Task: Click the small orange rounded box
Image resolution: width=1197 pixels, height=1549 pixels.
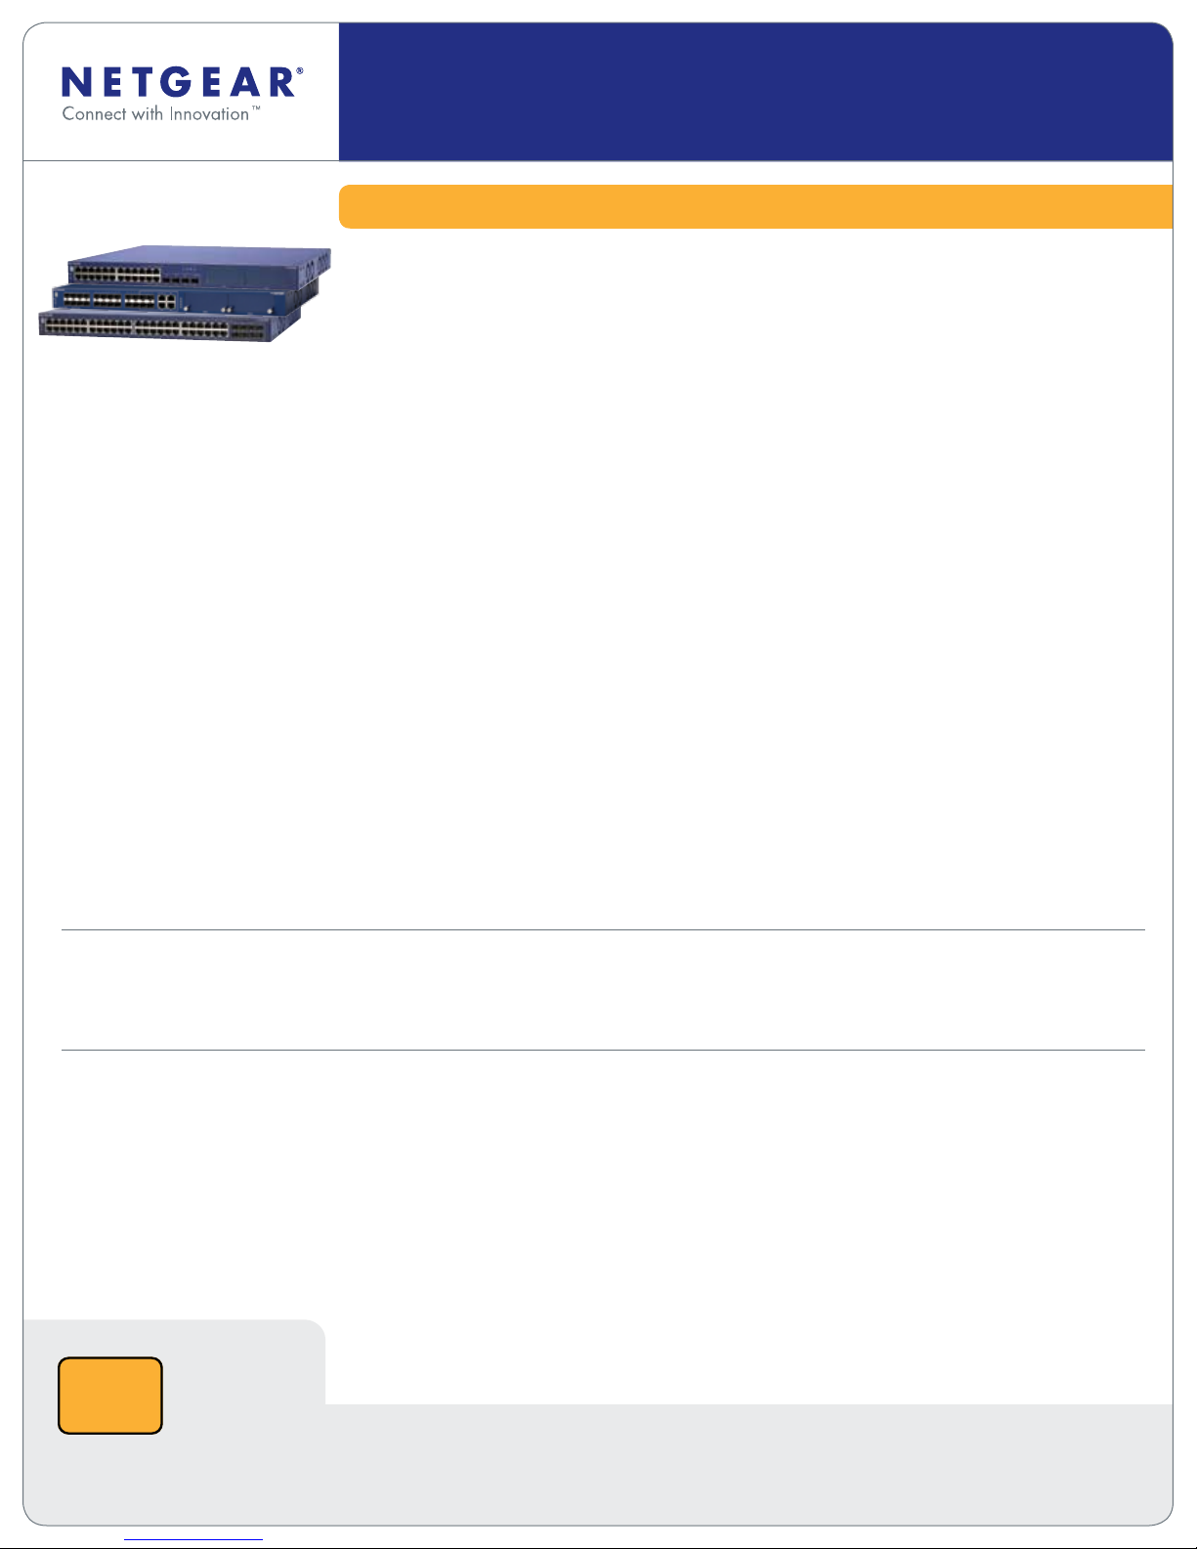Action: (x=110, y=1396)
